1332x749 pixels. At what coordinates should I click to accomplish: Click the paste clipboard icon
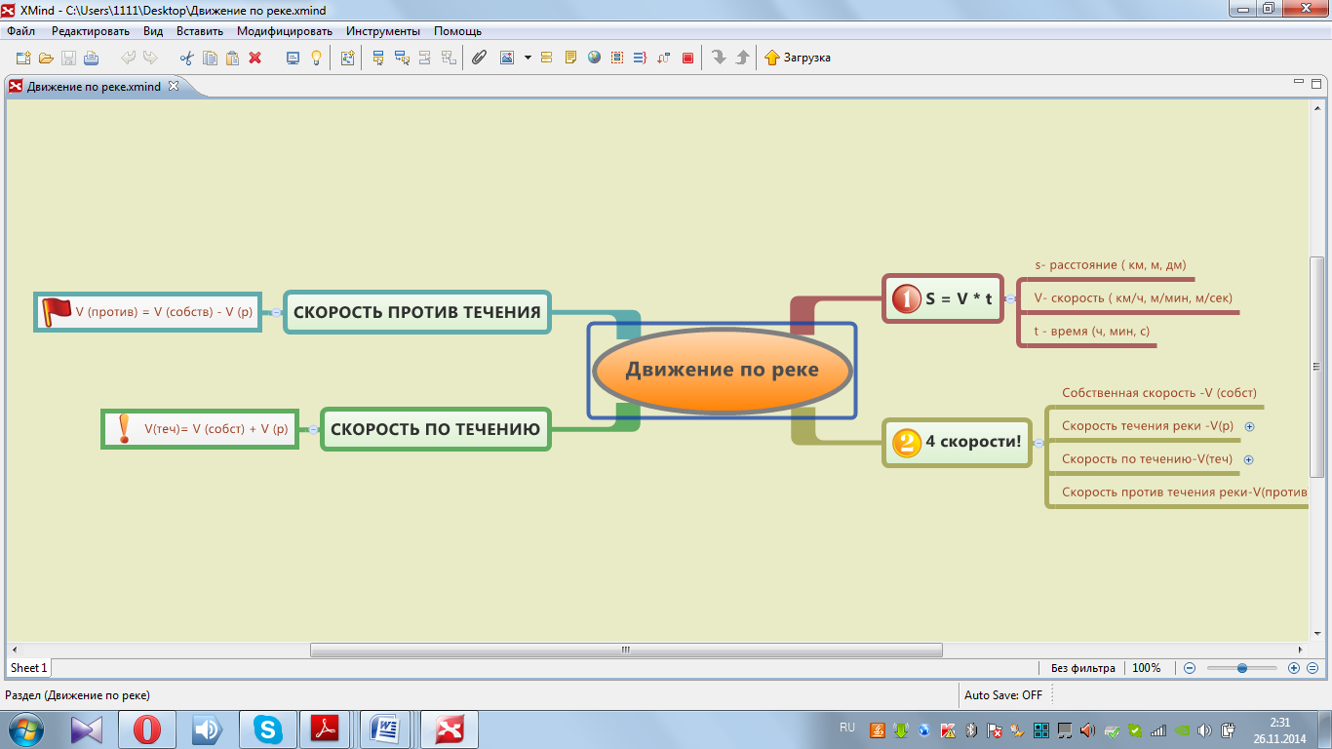[x=232, y=58]
